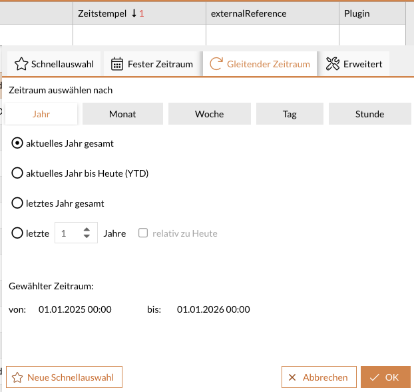Choose the Monat period button
The width and height of the screenshot is (414, 392).
coord(122,114)
